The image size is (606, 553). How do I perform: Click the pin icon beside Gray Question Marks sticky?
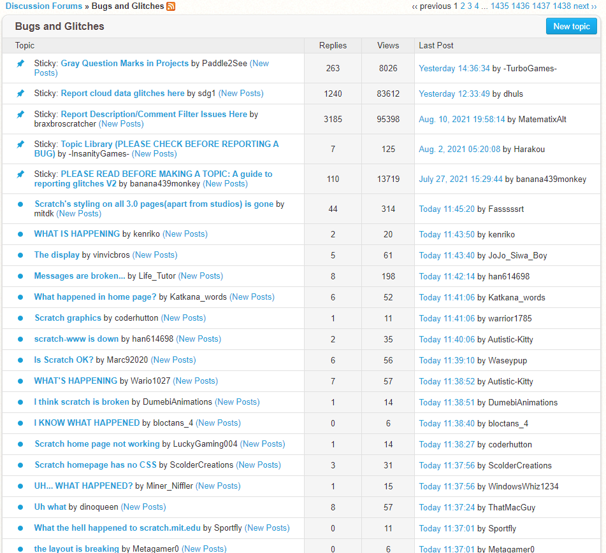(20, 63)
